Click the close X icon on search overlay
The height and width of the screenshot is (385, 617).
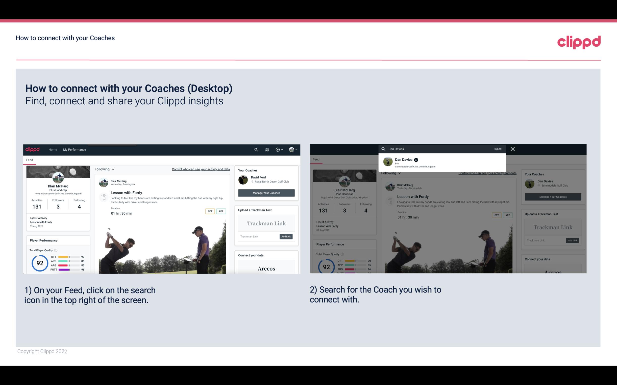point(512,149)
